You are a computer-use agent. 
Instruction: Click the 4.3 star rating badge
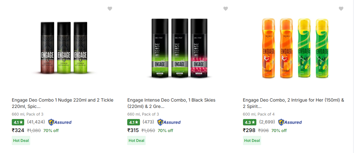249,122
